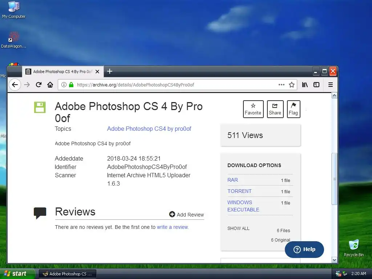Download the RAR file option
This screenshot has width=372, height=279.
point(232,180)
